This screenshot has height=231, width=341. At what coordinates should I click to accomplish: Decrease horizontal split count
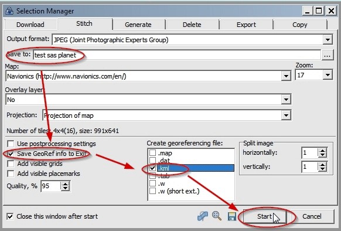point(322,155)
